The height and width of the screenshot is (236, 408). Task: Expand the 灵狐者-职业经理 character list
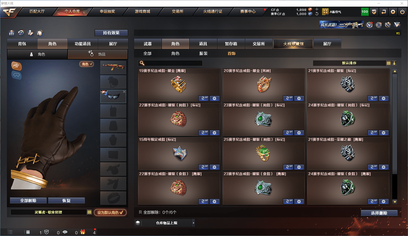pos(89,212)
